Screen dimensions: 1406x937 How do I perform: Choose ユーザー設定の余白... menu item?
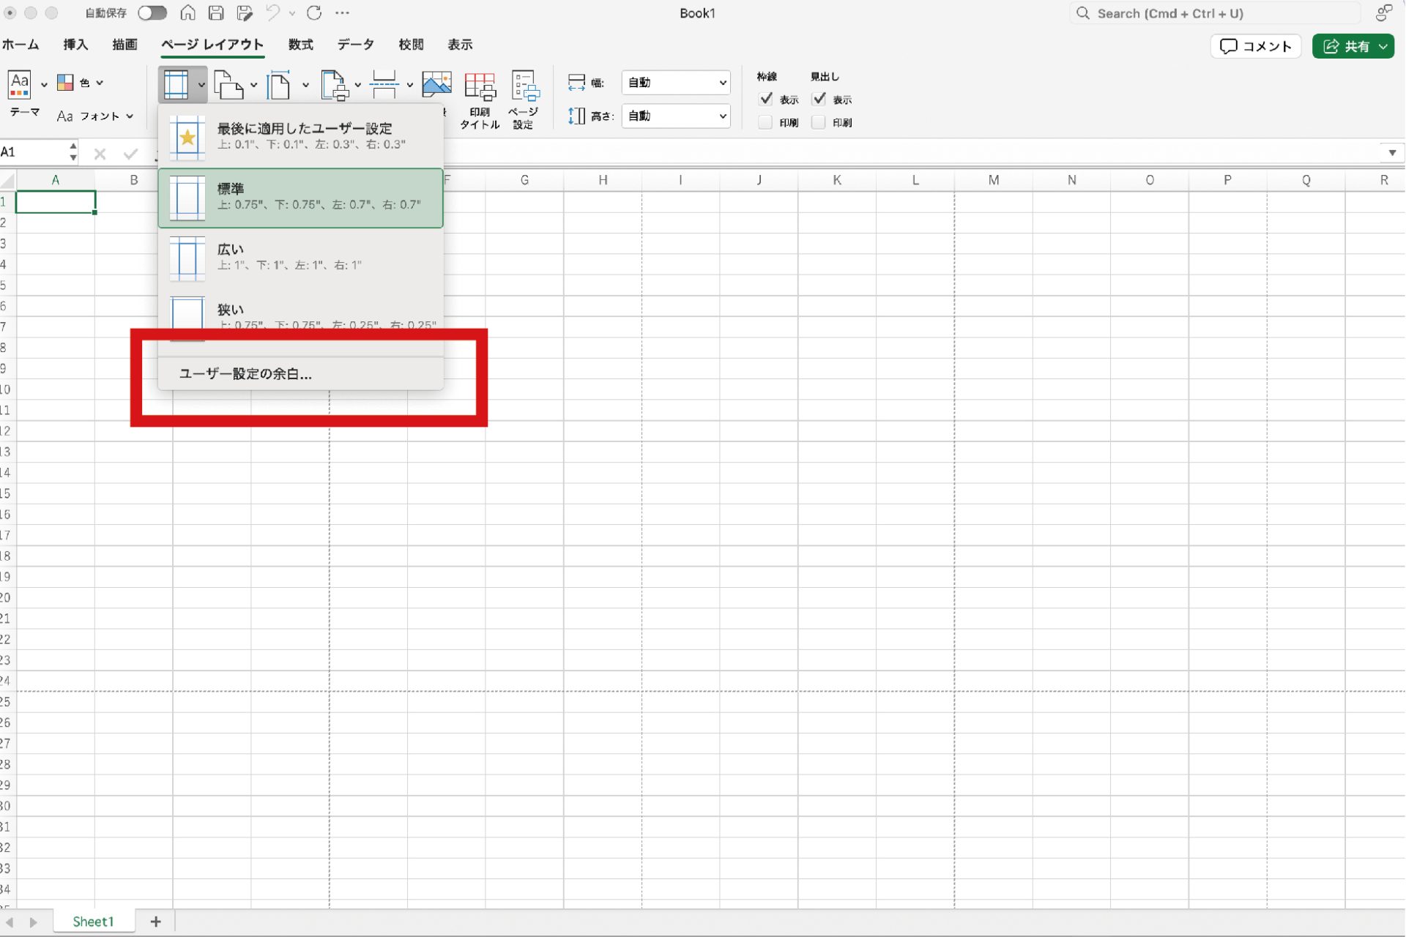[246, 373]
